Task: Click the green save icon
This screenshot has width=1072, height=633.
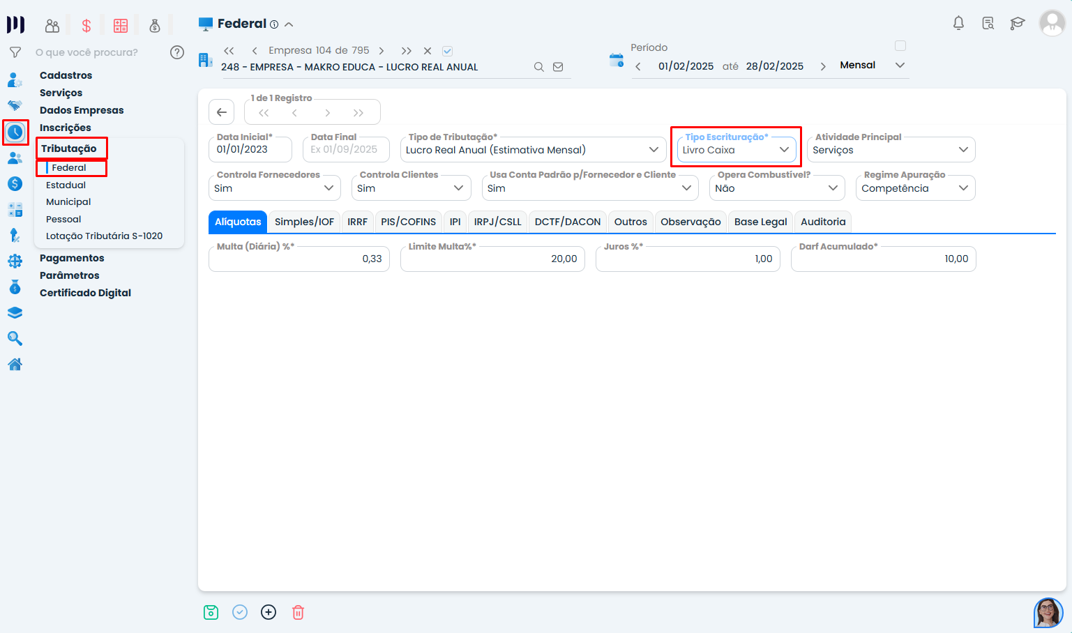Action: coord(211,612)
